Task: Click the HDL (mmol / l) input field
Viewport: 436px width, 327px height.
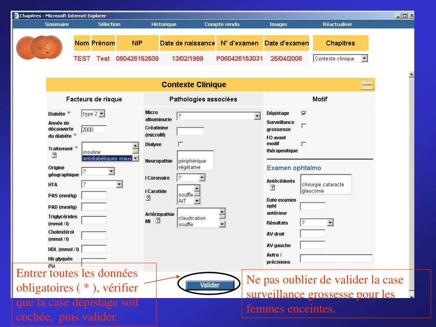Action: [x=94, y=249]
